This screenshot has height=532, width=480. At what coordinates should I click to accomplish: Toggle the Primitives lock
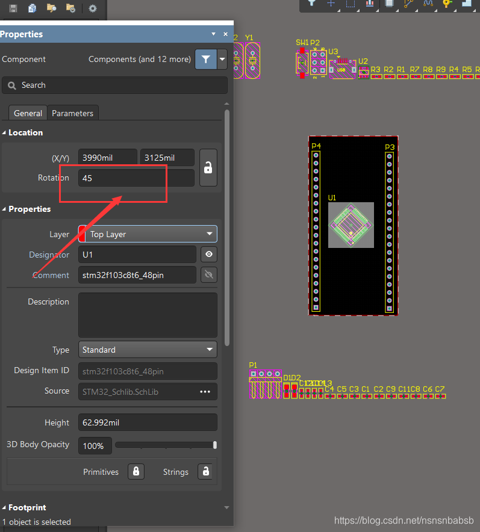pyautogui.click(x=136, y=471)
